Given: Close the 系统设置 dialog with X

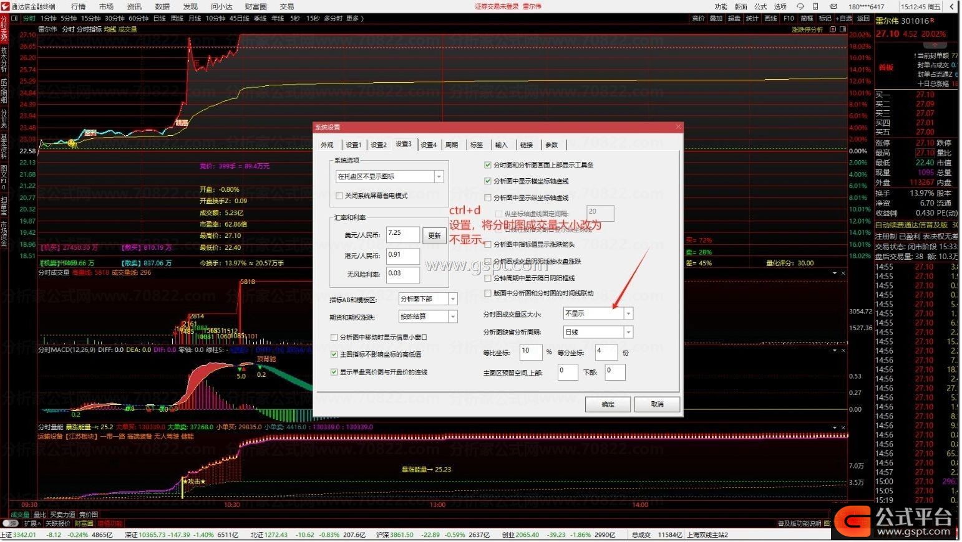Looking at the screenshot, I should click(679, 127).
